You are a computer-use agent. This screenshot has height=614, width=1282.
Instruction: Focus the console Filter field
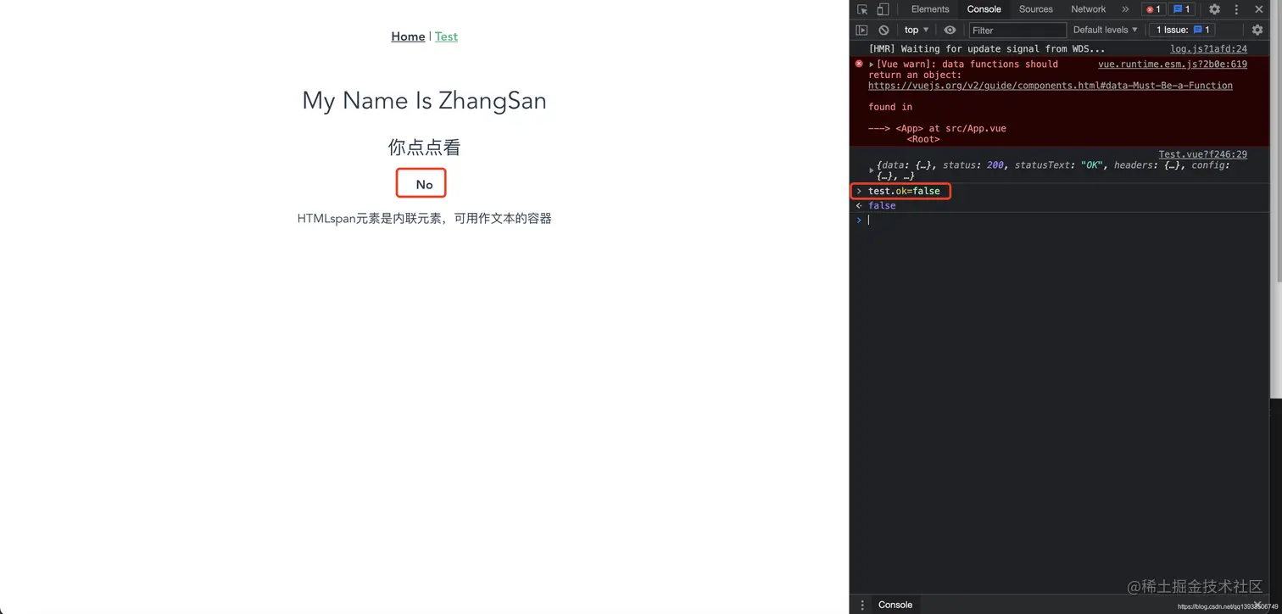(x=1017, y=30)
